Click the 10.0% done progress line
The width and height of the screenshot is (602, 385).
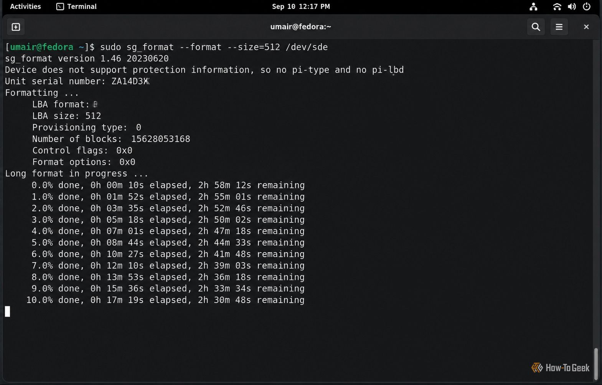click(x=165, y=300)
